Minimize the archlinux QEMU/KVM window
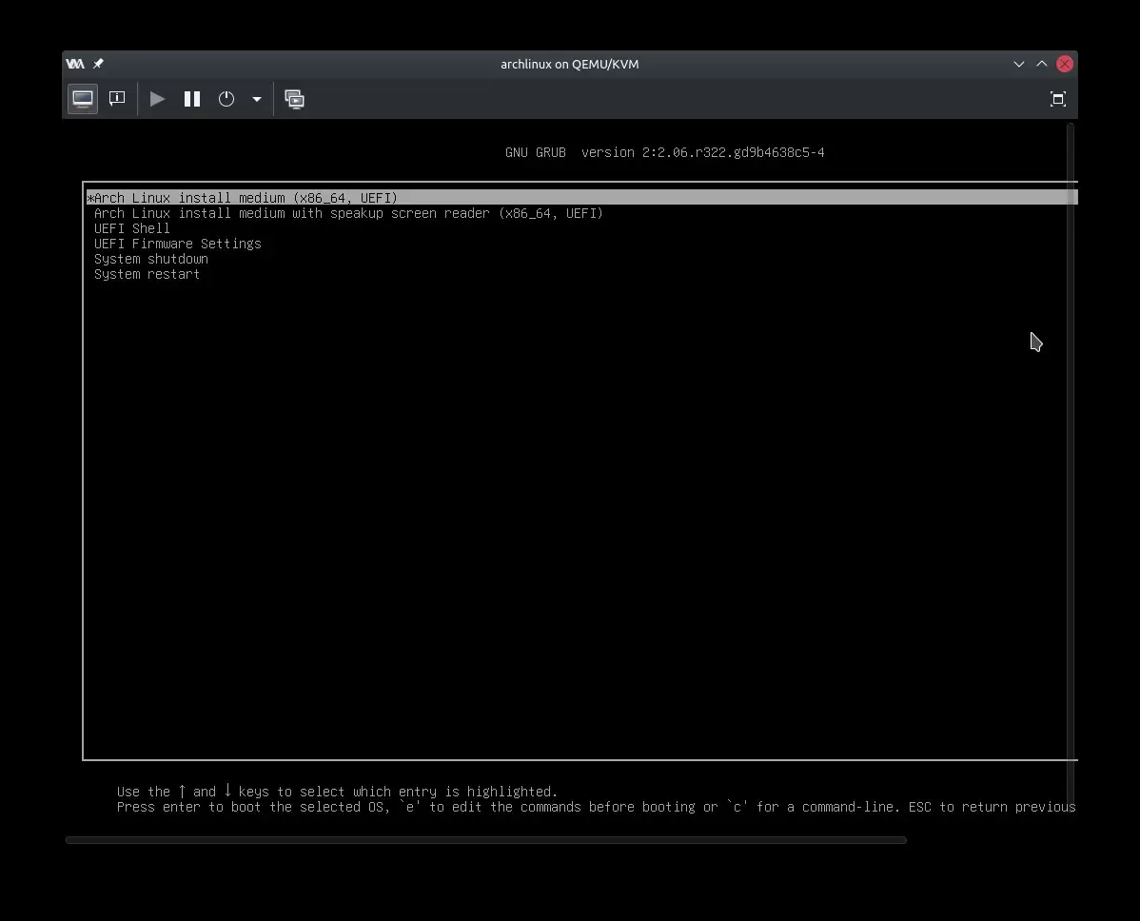1140x921 pixels. (x=1019, y=64)
